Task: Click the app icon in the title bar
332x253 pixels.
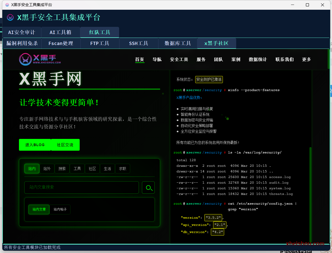Action: pos(7,5)
